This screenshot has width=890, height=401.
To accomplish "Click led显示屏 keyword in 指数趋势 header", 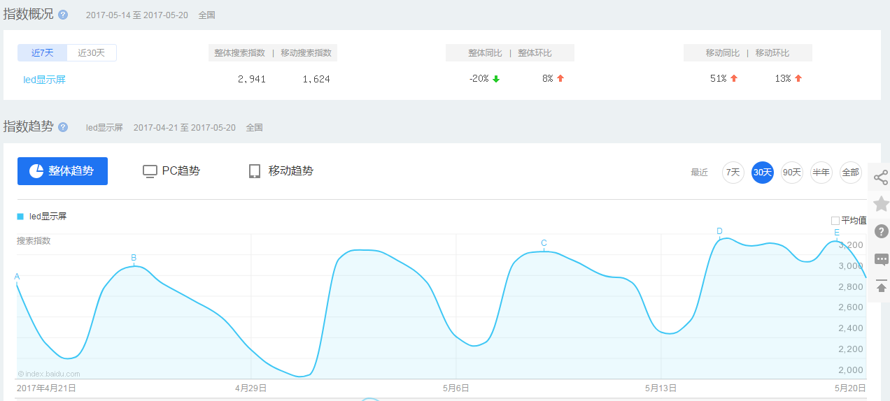I will 104,128.
